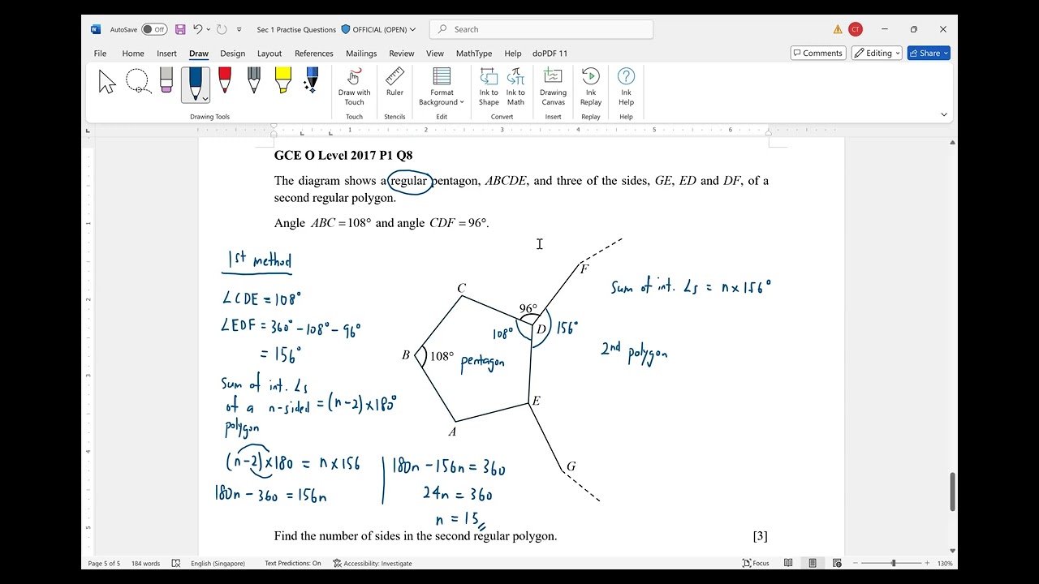Click the scrollbar down arrow

[x=952, y=551]
